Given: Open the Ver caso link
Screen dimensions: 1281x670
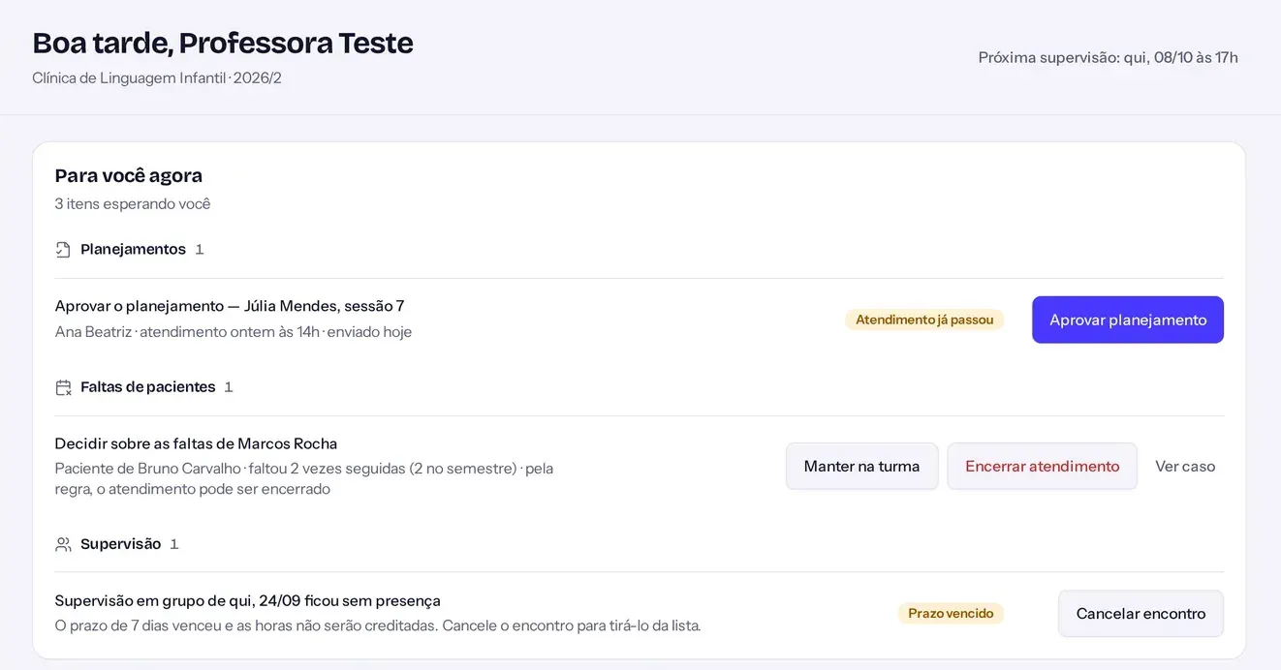Looking at the screenshot, I should tap(1185, 466).
